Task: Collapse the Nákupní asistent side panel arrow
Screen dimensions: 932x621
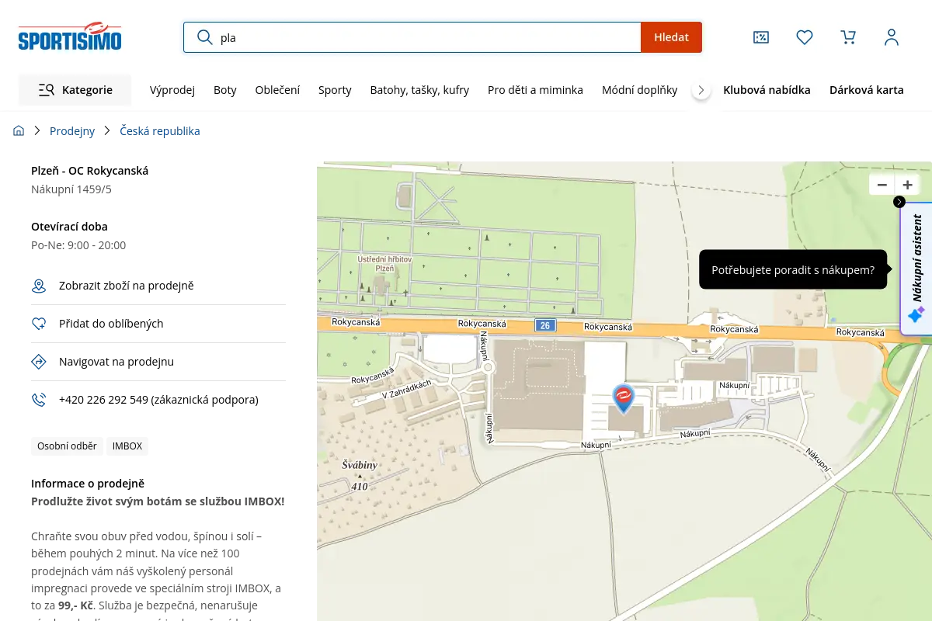Action: click(x=899, y=202)
